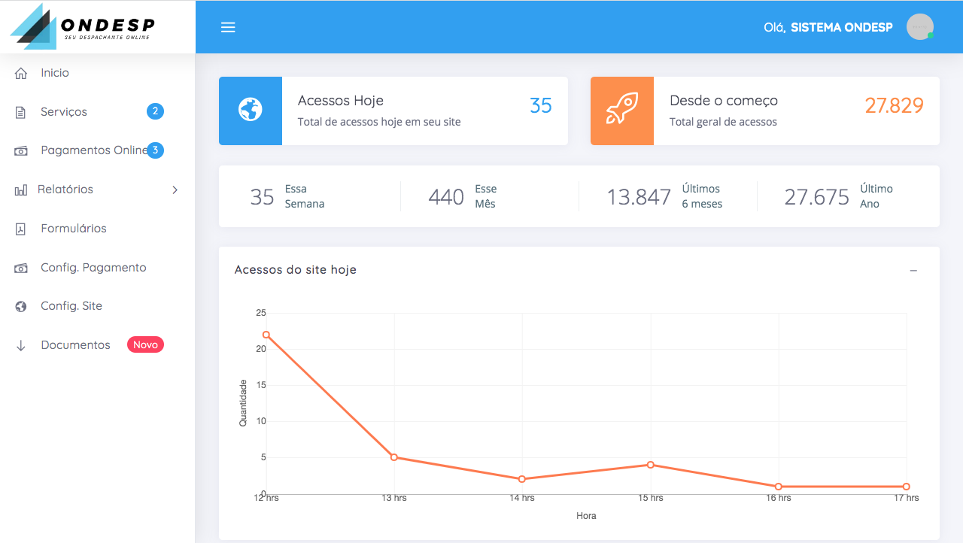
Task: Click the 14 hrs data point
Action: [x=522, y=479]
